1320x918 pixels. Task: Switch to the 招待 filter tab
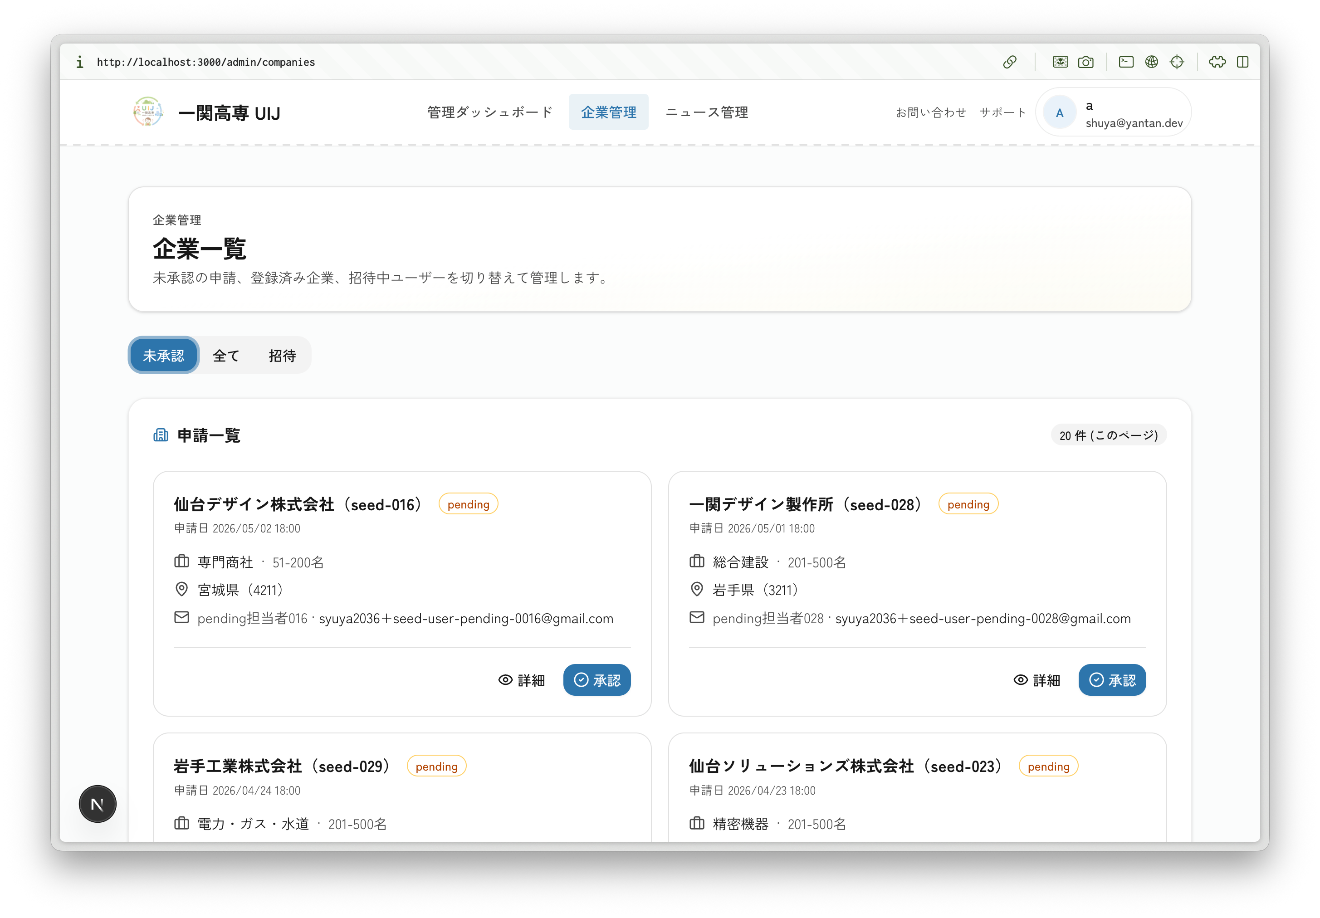[x=282, y=355]
